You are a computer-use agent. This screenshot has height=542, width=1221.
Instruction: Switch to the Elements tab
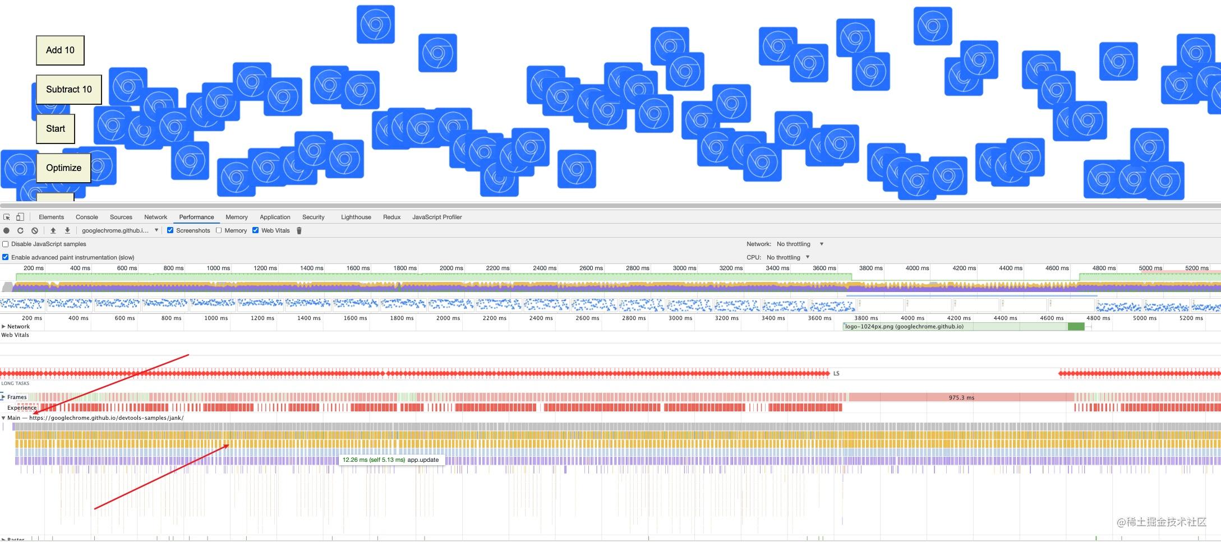[51, 217]
